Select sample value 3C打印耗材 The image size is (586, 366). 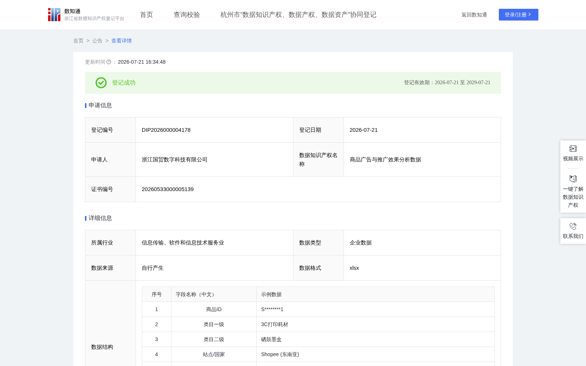click(x=275, y=324)
